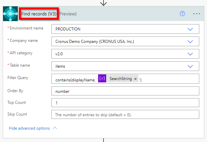Click Hide advanced options link
The height and width of the screenshot is (142, 207).
(x=29, y=128)
